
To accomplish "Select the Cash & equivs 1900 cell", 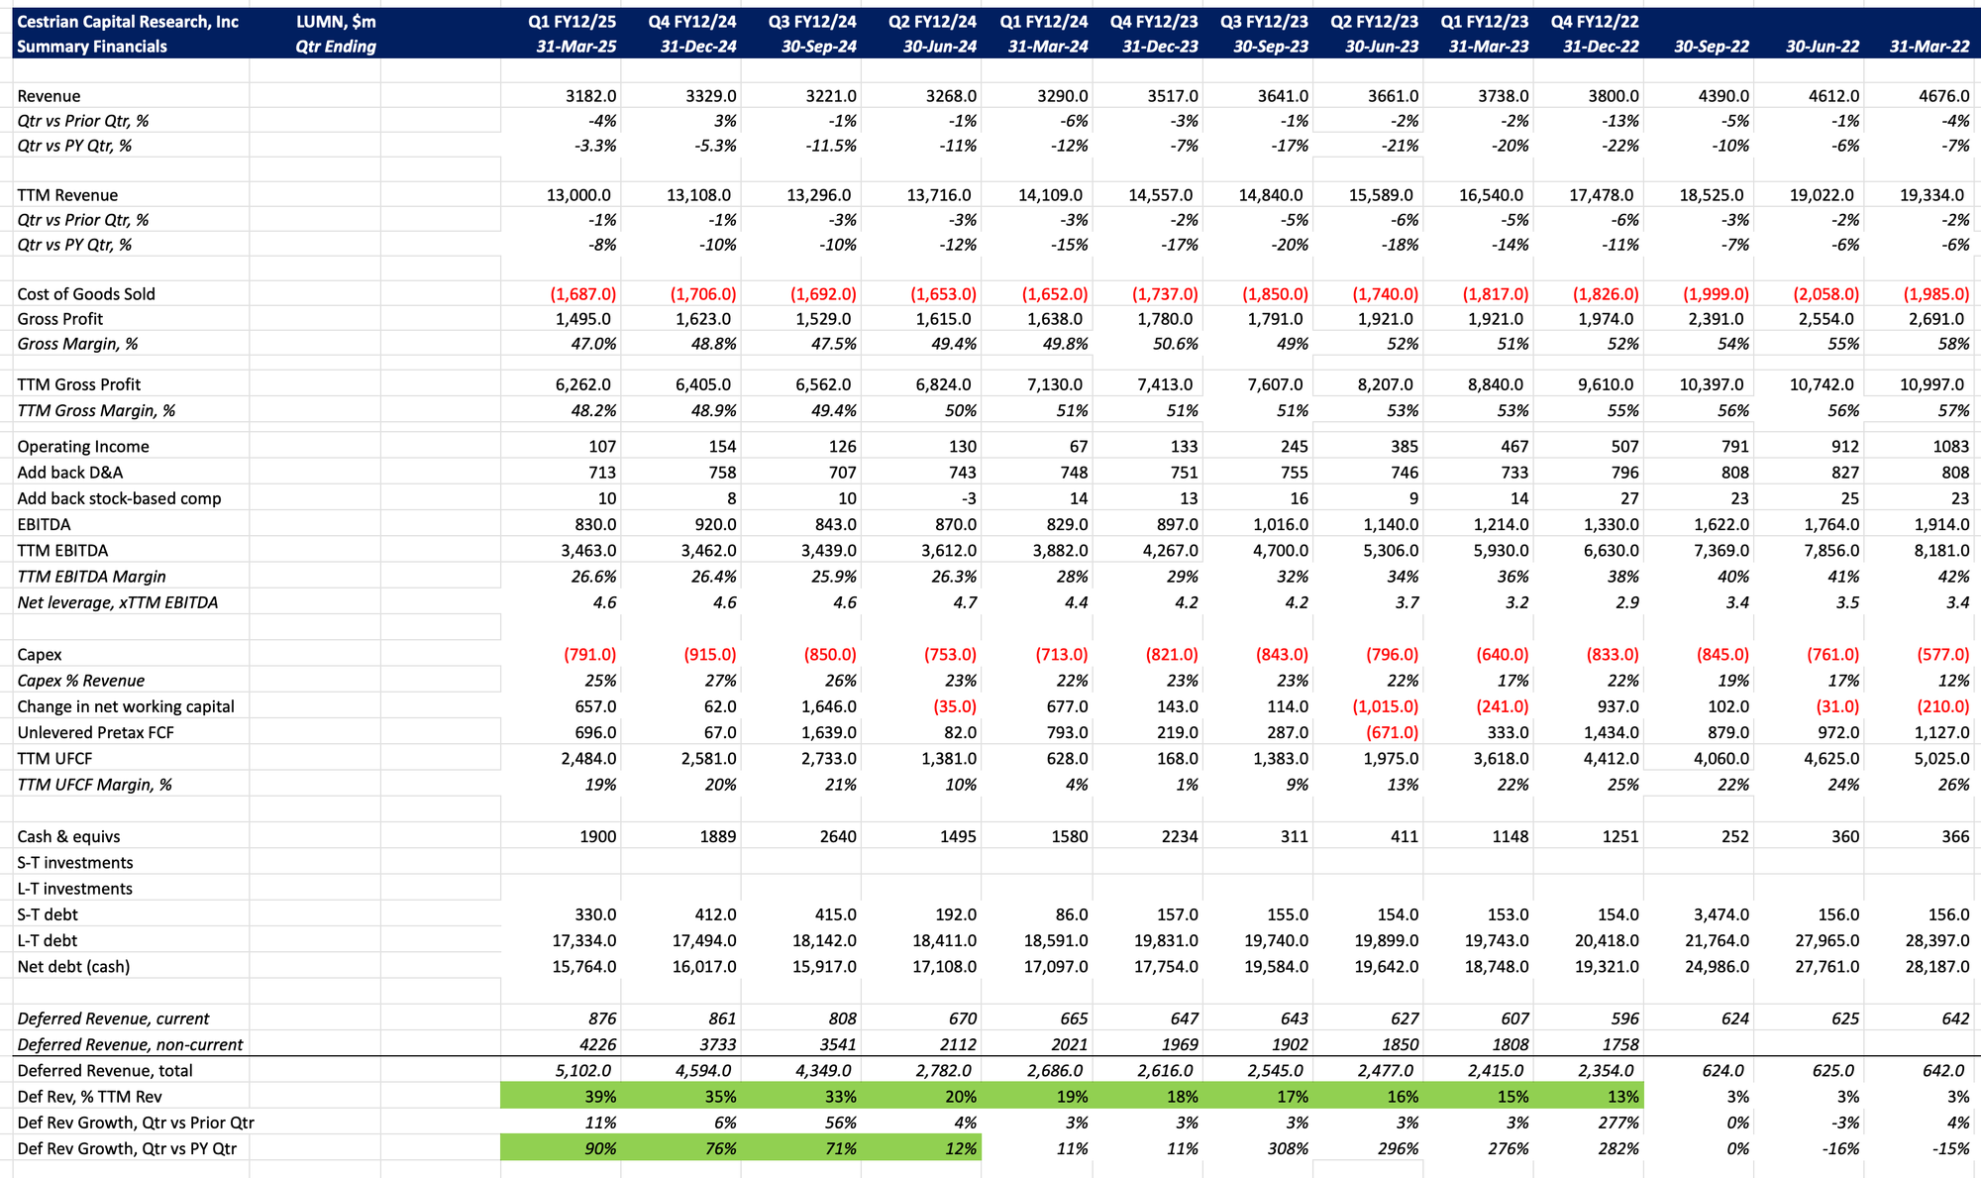I will (597, 836).
